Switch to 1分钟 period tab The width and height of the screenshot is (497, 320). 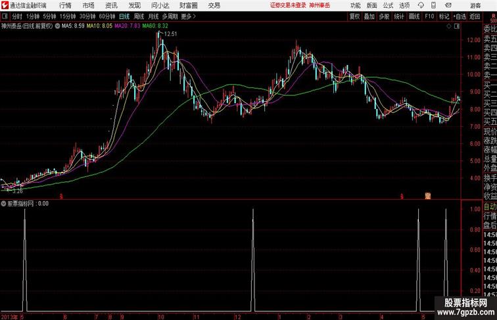(x=32, y=16)
